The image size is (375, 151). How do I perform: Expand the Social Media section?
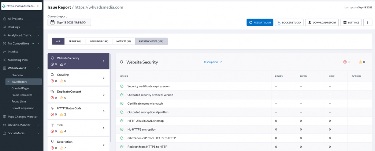(x=38, y=133)
